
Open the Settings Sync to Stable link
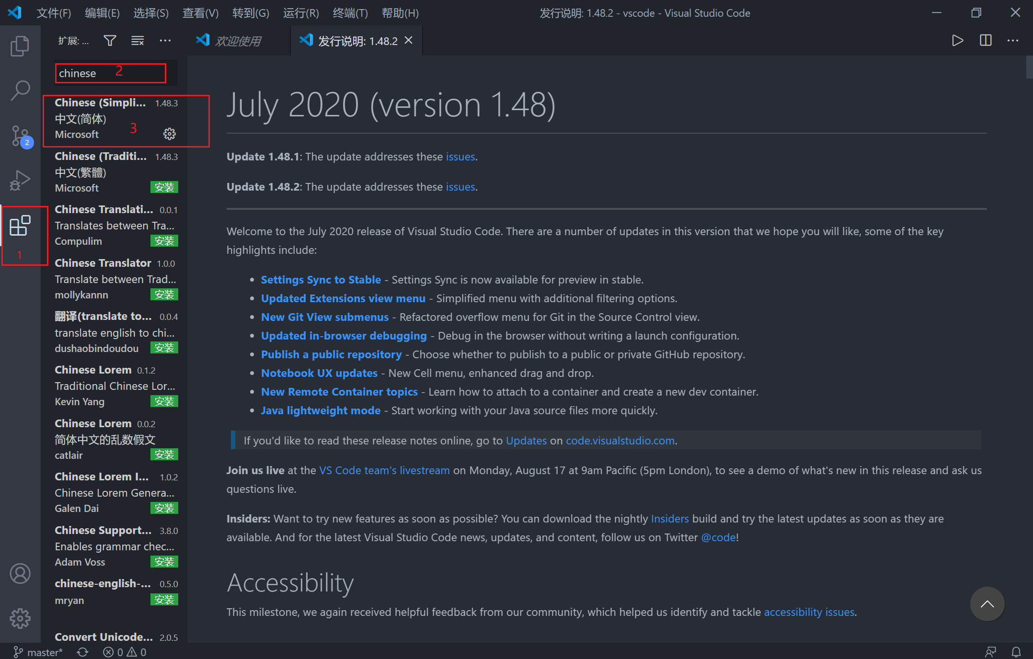point(321,280)
